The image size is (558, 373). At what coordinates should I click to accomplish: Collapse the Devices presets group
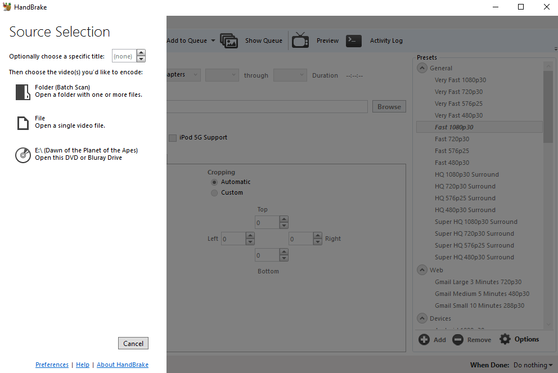click(x=422, y=318)
